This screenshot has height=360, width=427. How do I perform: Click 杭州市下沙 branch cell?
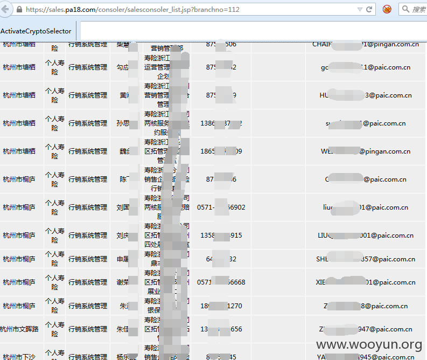[x=19, y=356]
